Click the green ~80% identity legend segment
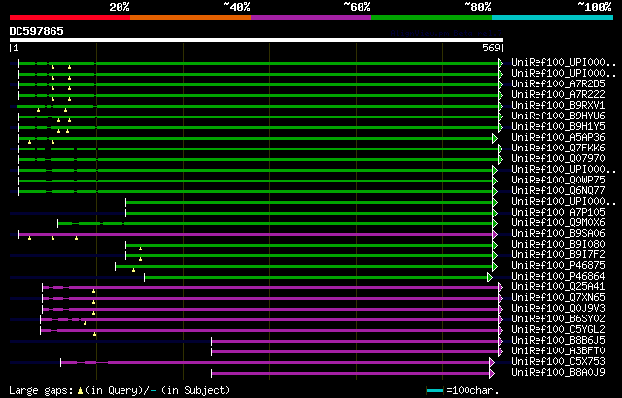 (x=432, y=17)
